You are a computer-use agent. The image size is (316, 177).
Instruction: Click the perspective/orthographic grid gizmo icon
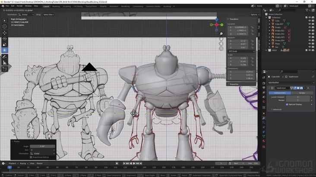coord(221,49)
